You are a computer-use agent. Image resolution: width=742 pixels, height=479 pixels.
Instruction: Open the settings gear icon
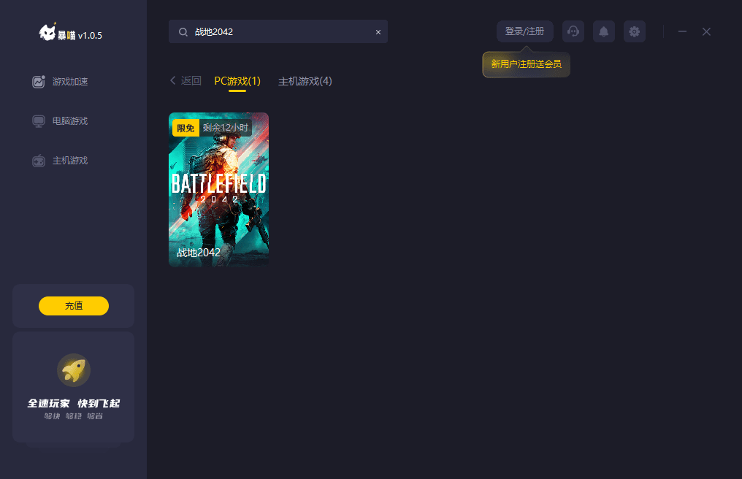635,31
